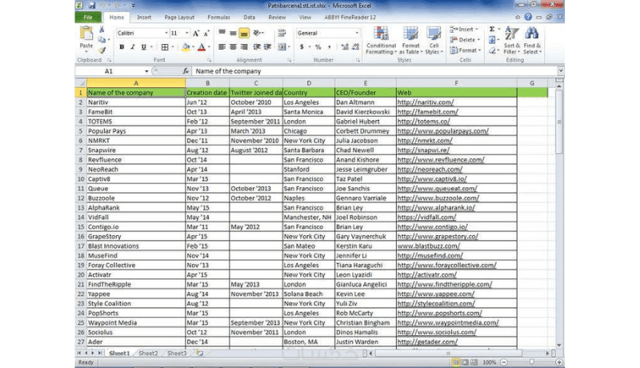Click the Merge and Center icon
The width and height of the screenshot is (640, 368).
[x=282, y=47]
